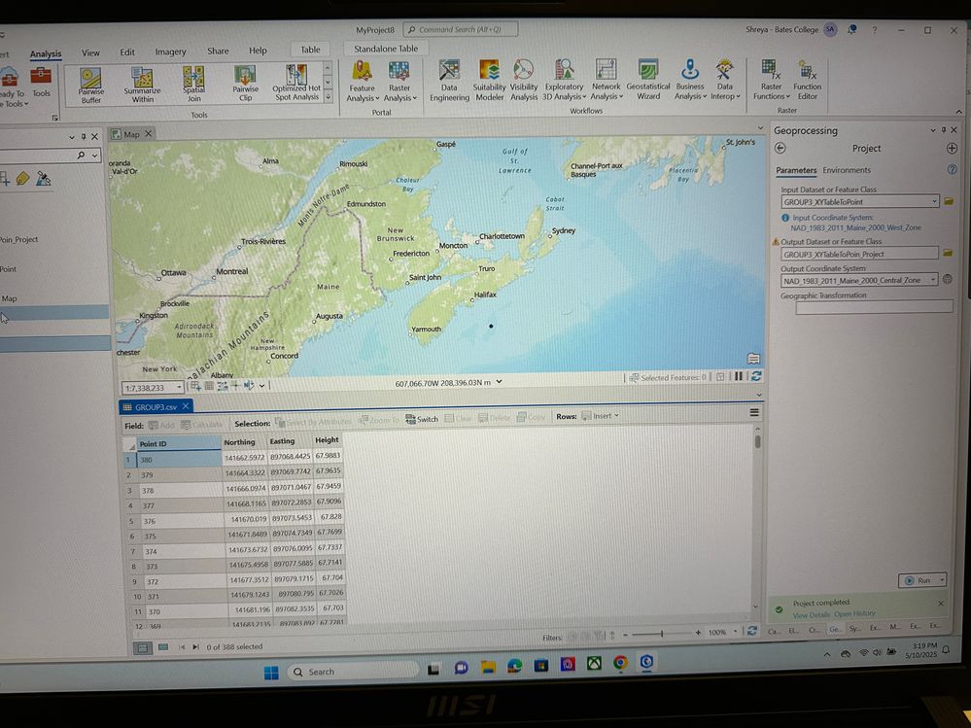Open Network Analysis dropdown
The width and height of the screenshot is (971, 728).
click(606, 80)
